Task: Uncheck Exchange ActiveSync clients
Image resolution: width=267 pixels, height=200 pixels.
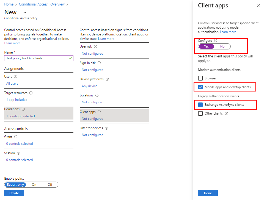Action: tap(200, 105)
